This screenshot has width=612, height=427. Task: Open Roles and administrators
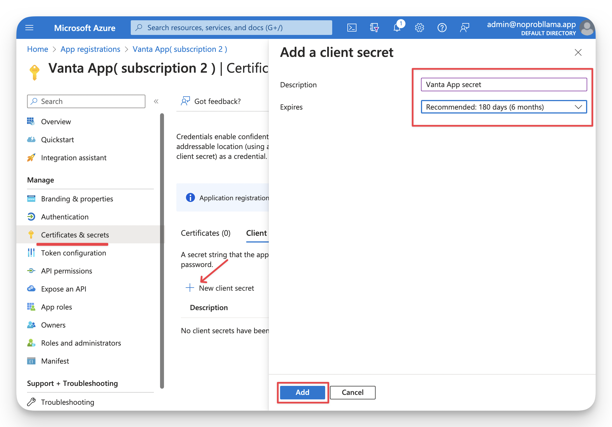coord(81,343)
